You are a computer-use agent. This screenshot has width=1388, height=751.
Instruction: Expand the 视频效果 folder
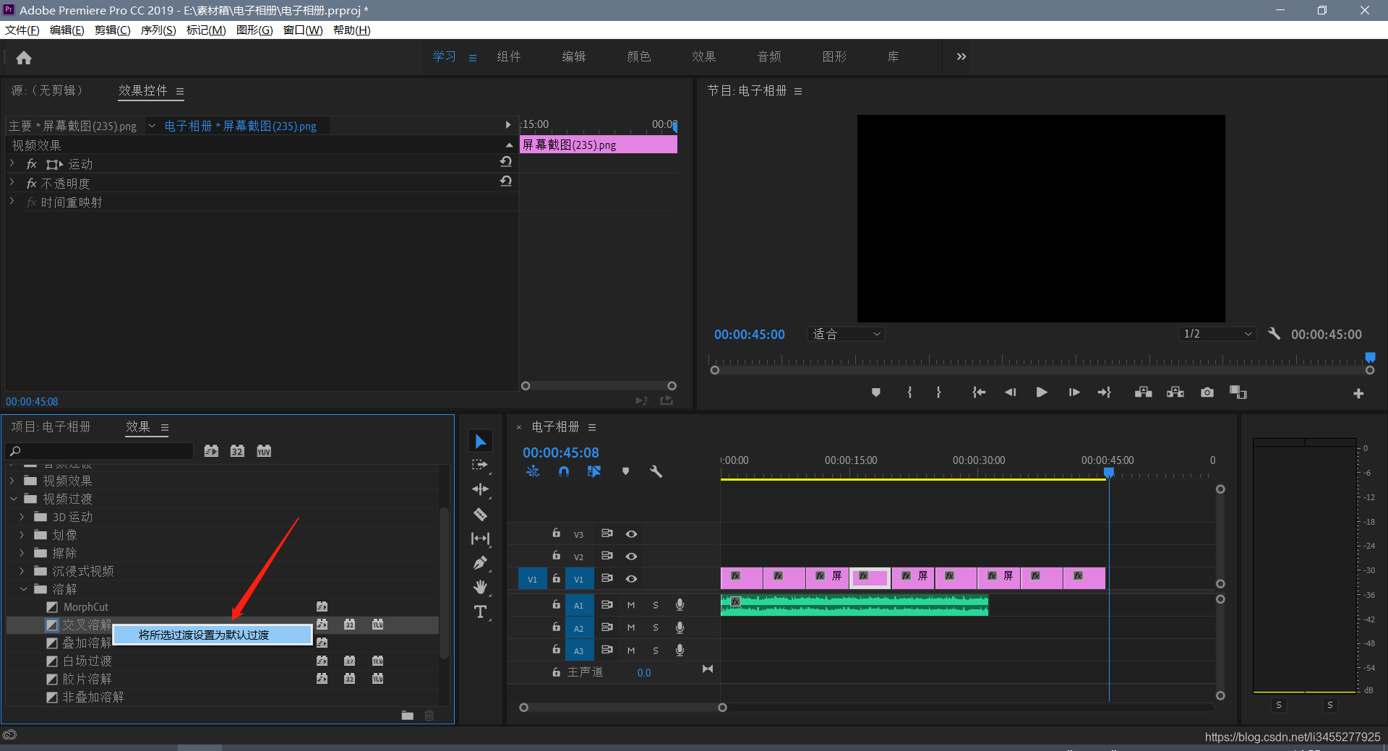(12, 481)
